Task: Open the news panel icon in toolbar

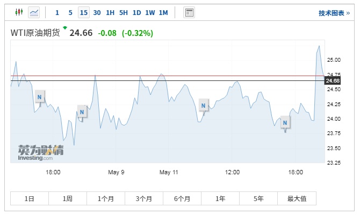Action: (x=189, y=12)
